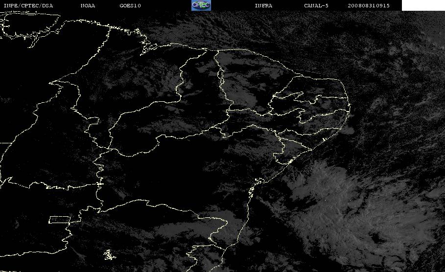Click the blank white box in the header
The image size is (445, 272).
coord(423,5)
